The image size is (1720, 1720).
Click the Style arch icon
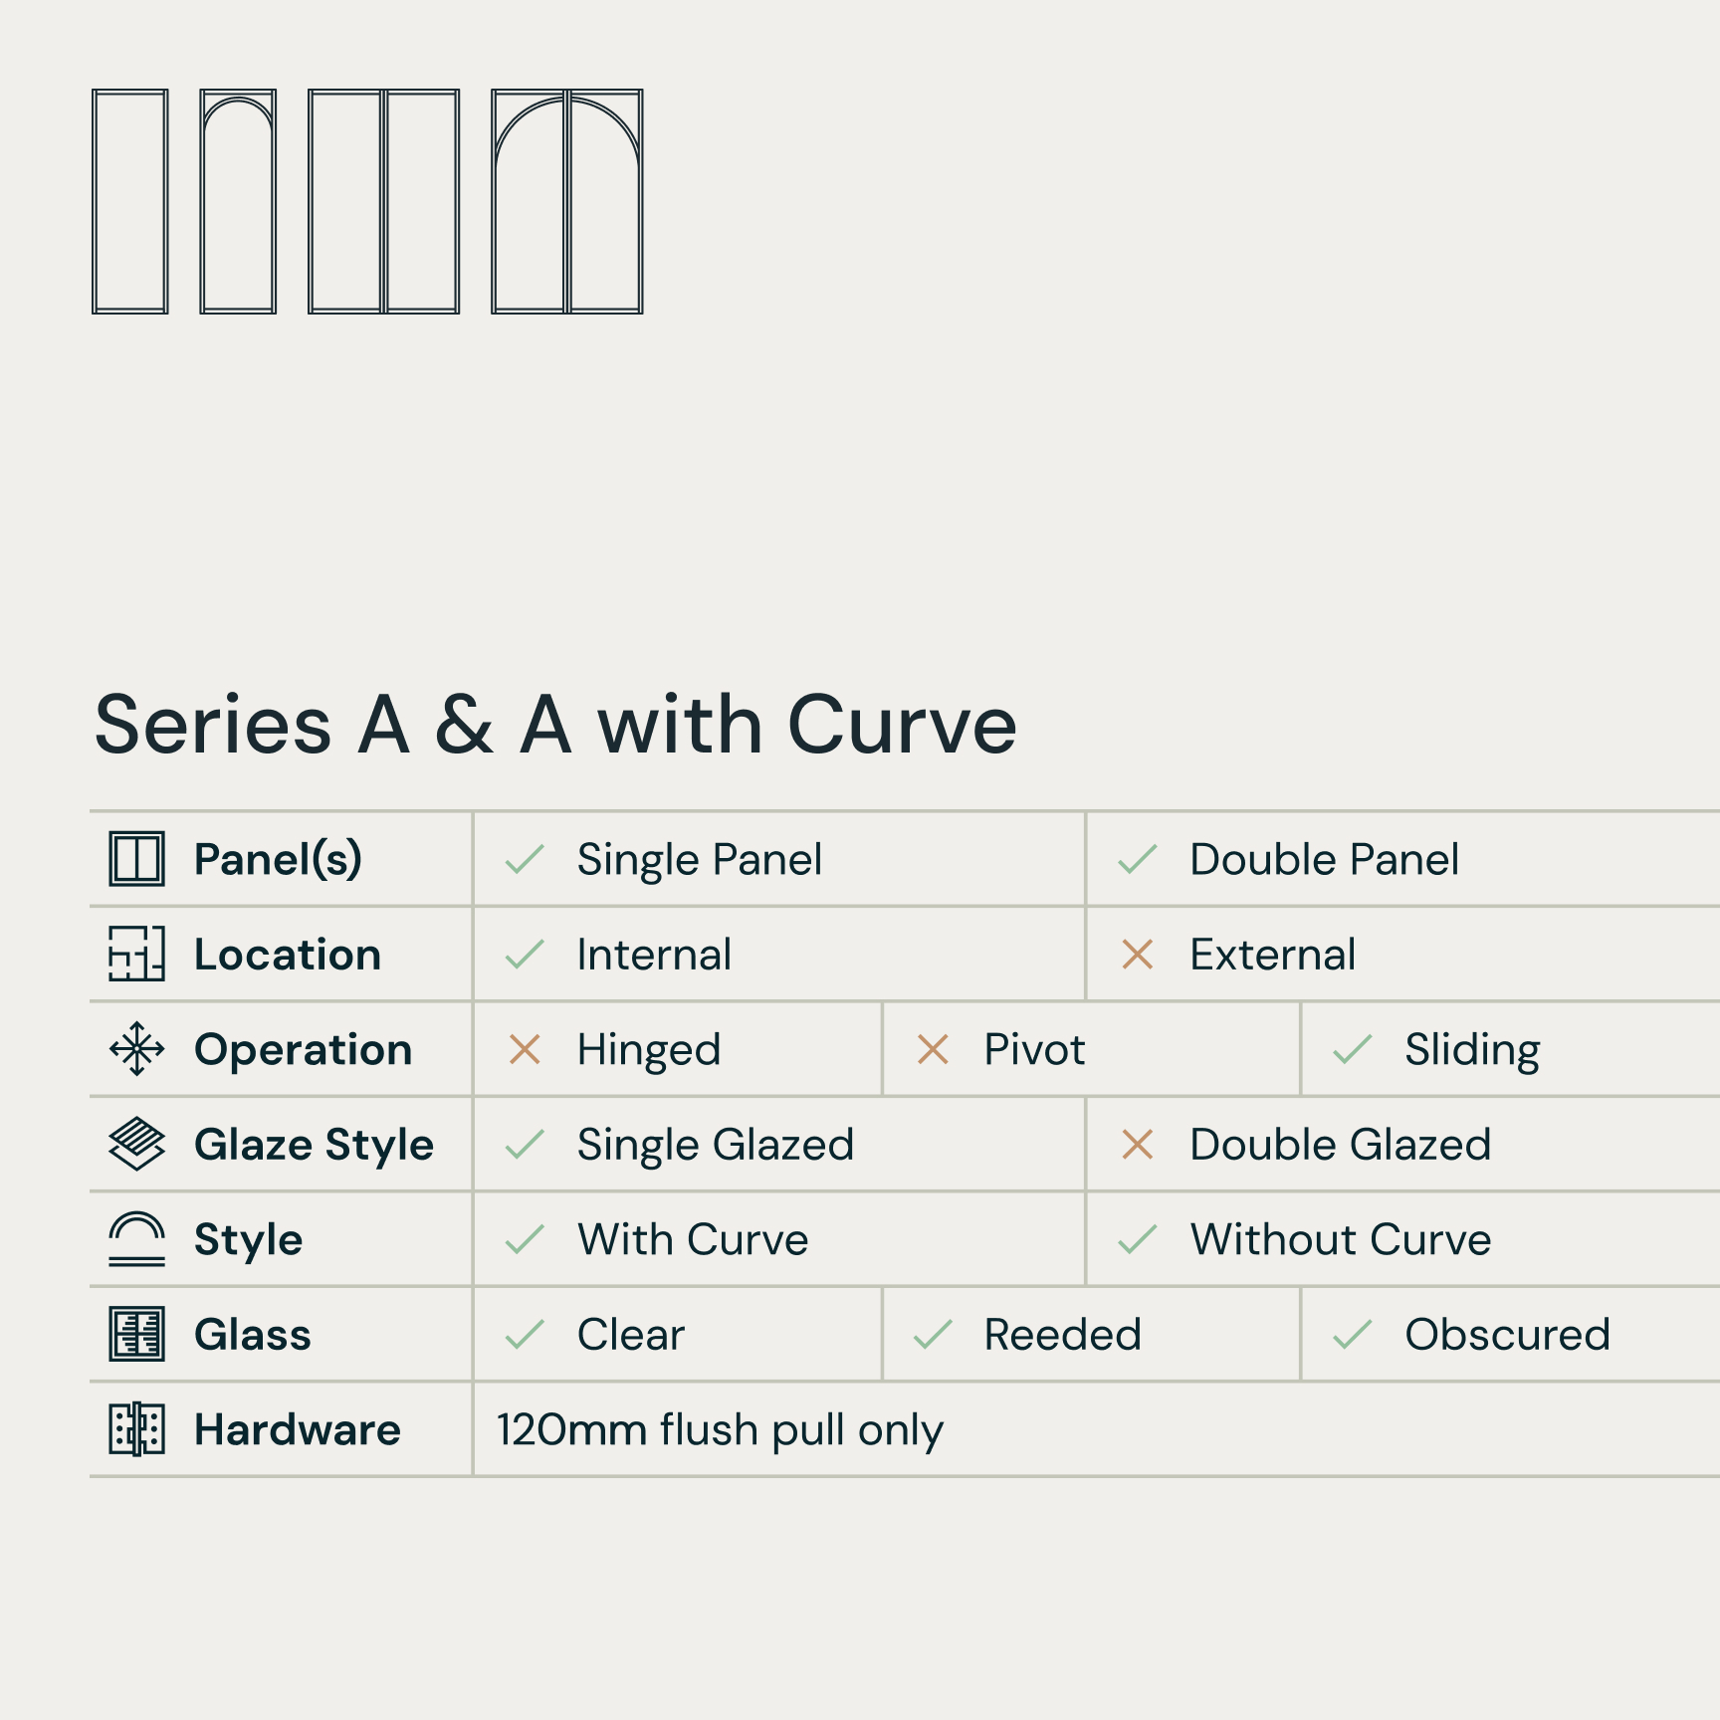(x=136, y=1238)
